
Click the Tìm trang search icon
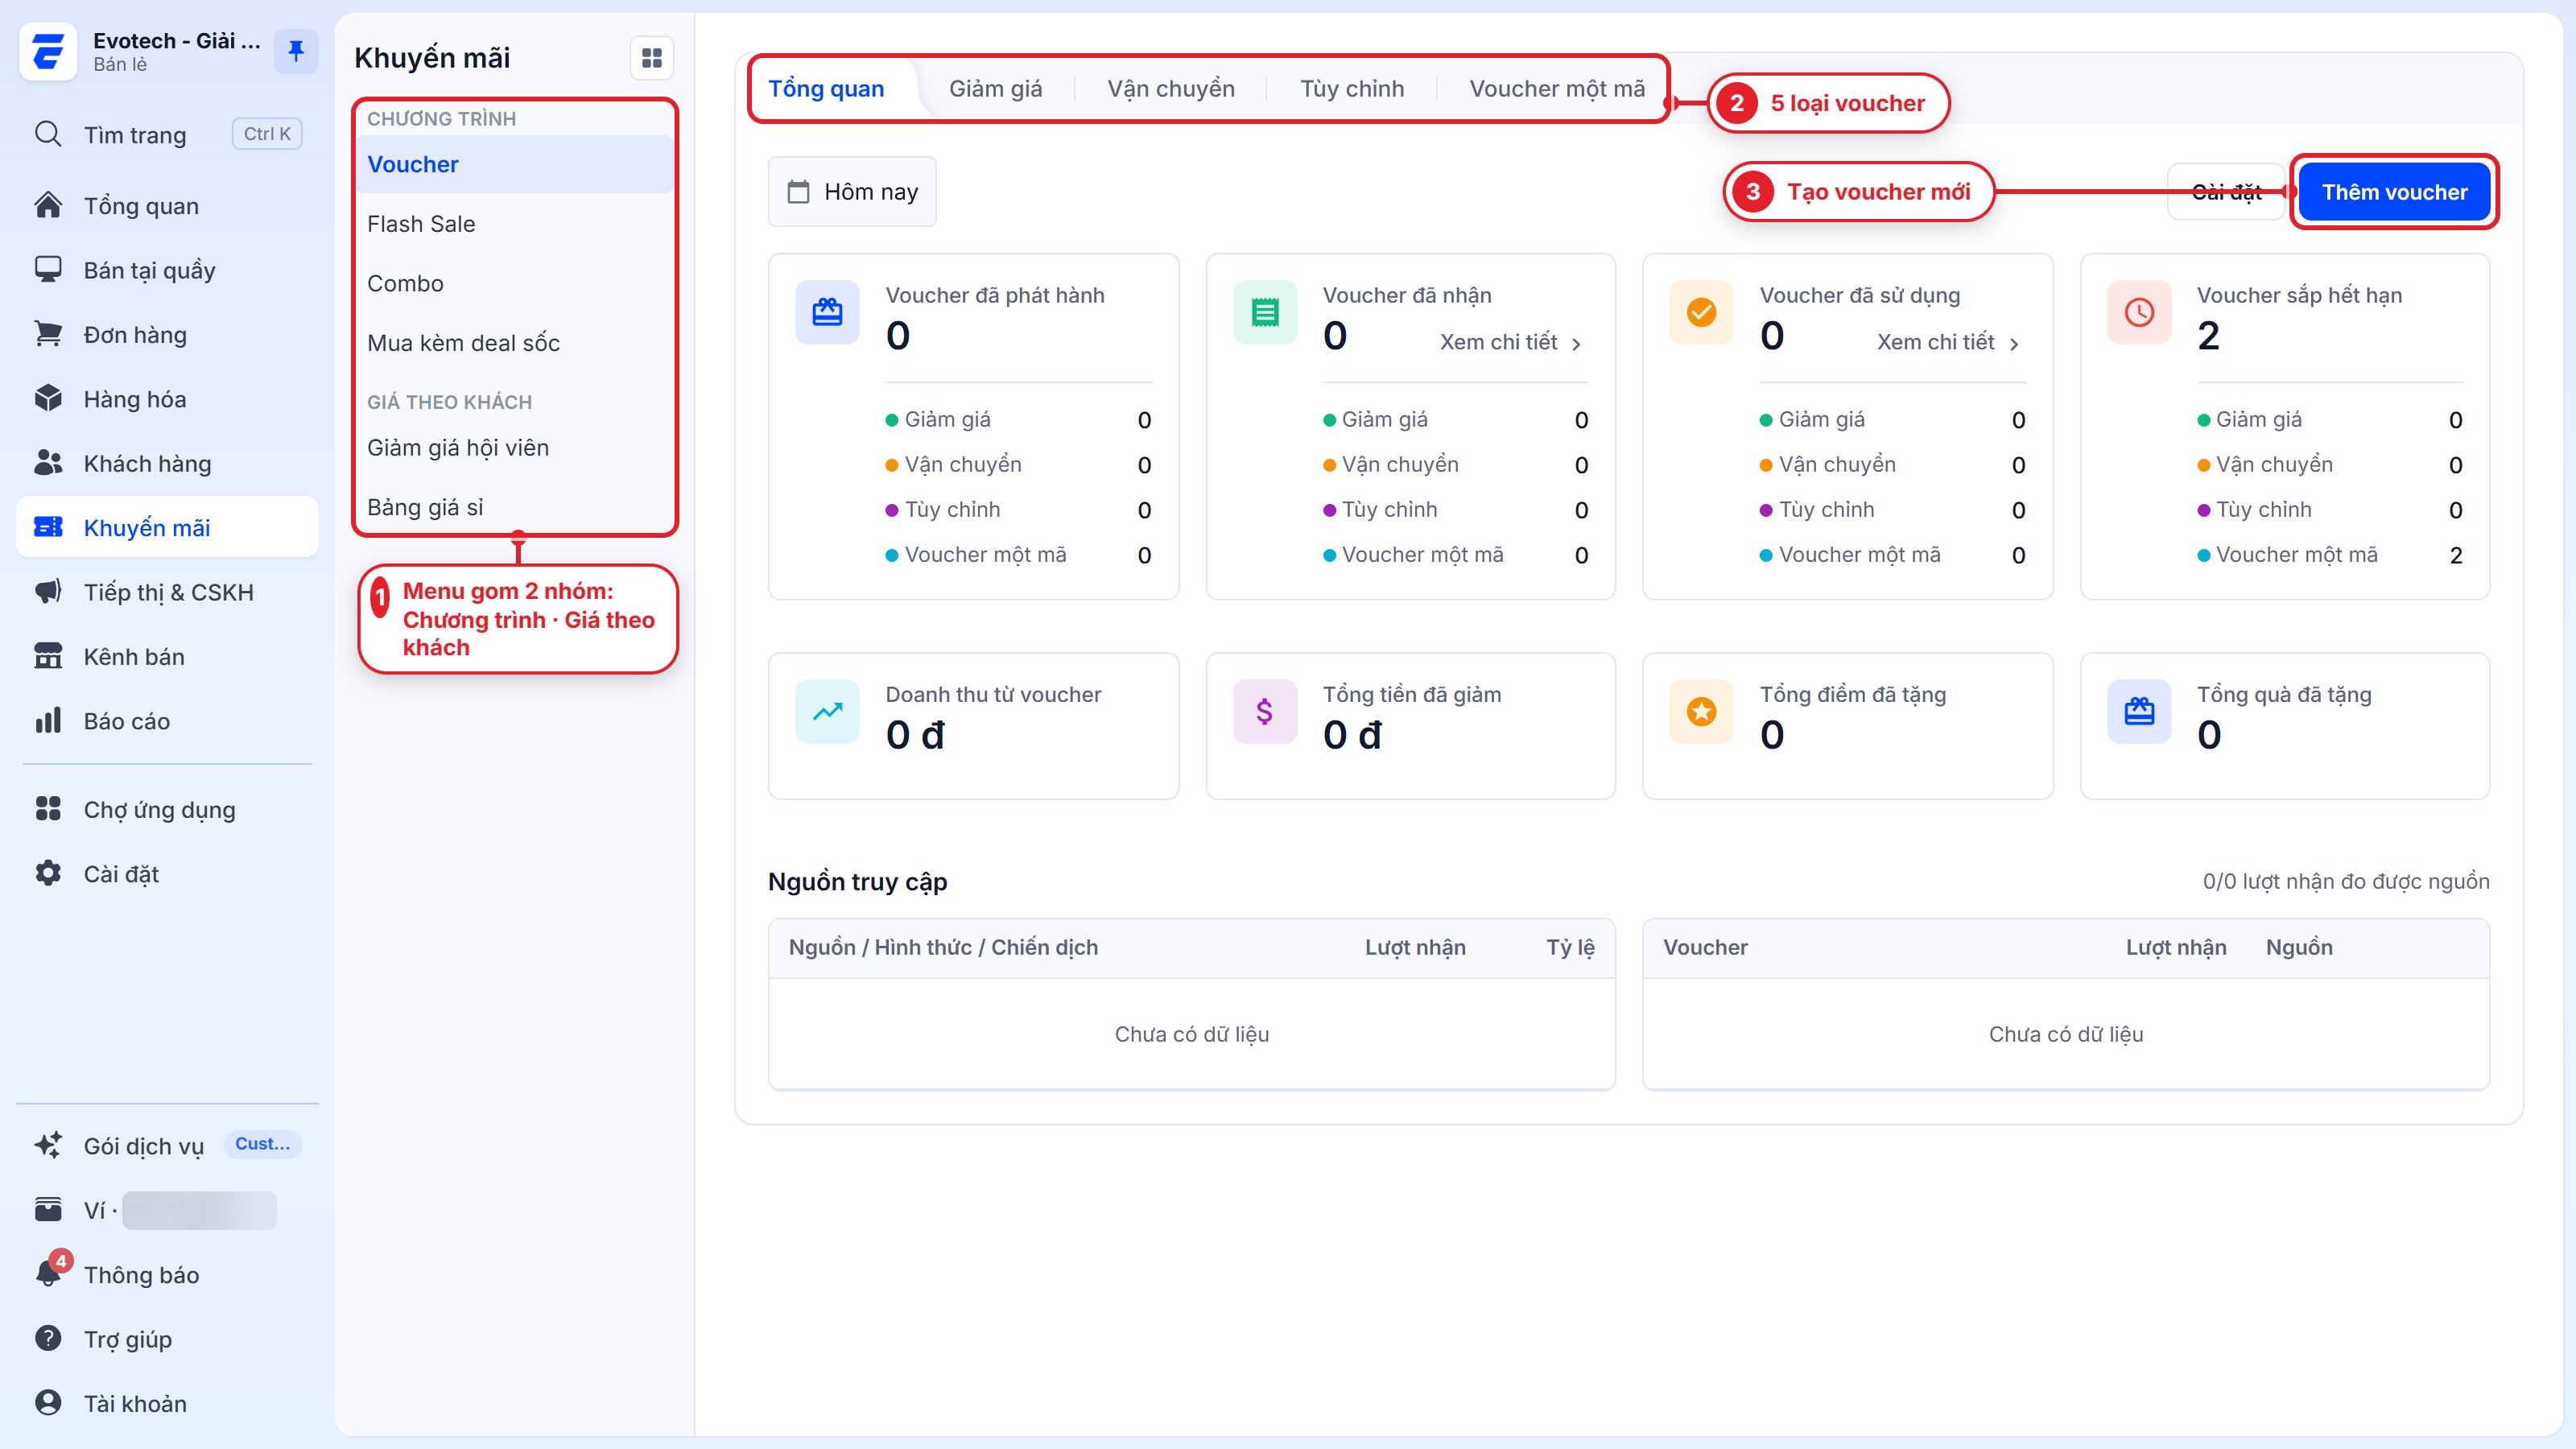pos(48,134)
